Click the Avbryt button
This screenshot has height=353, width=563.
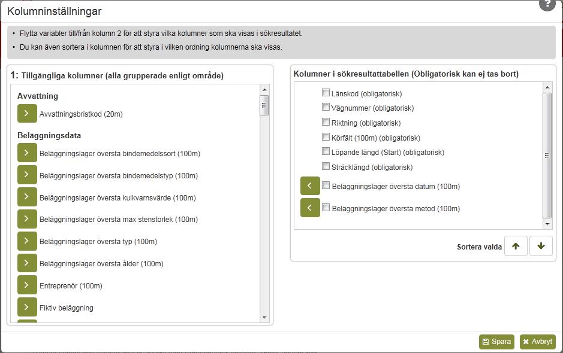(537, 342)
